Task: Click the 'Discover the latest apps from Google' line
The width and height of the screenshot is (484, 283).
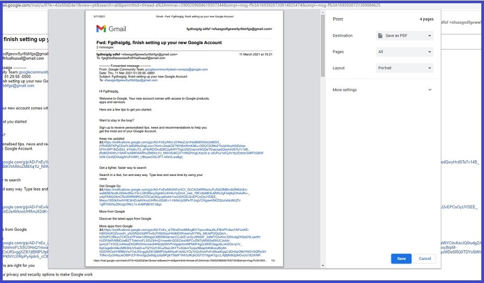Action: tap(125, 219)
